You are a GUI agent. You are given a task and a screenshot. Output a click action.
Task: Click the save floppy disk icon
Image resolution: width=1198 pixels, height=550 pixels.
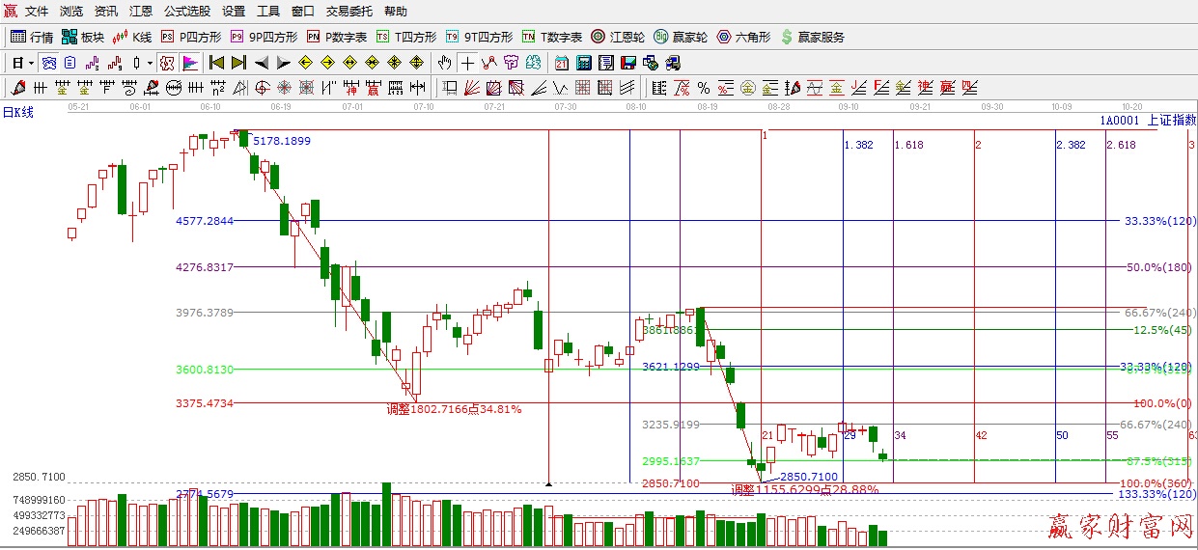(x=628, y=63)
